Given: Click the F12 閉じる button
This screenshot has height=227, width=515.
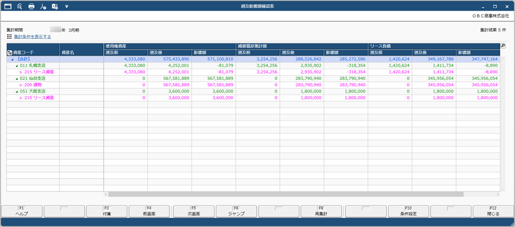Looking at the screenshot, I should [493, 211].
